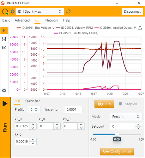Screen dimensions: 145x158
Task: Increase kF_0 with up arrow
Action: (33, 140)
